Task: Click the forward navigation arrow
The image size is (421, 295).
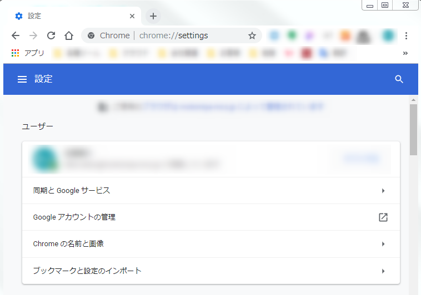Action: tap(33, 35)
